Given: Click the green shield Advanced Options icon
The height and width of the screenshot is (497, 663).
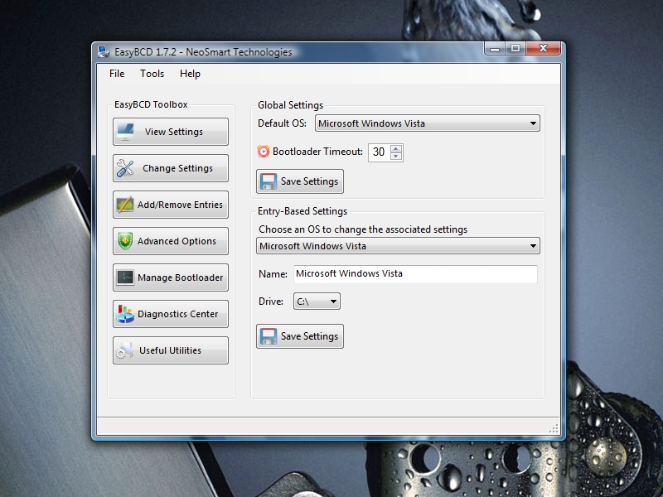Looking at the screenshot, I should 125,241.
